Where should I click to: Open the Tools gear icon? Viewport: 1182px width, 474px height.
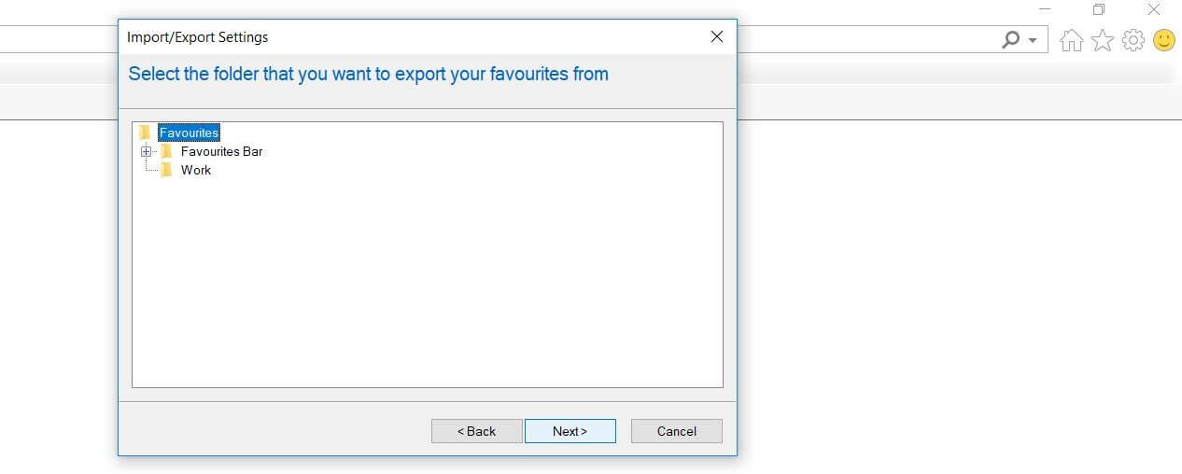1133,40
